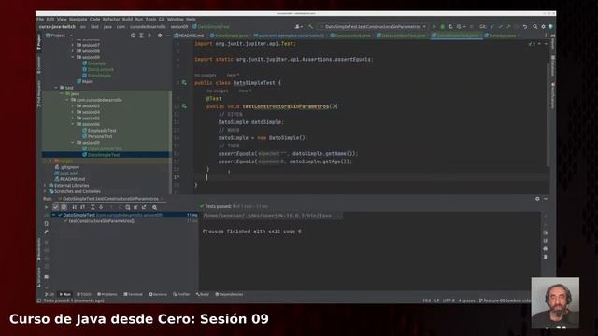The width and height of the screenshot is (598, 336).
Task: Open the View menu
Action: pos(62,19)
